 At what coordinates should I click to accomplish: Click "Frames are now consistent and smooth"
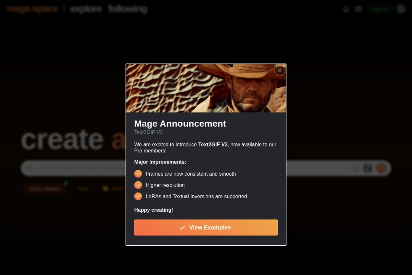pyautogui.click(x=191, y=174)
